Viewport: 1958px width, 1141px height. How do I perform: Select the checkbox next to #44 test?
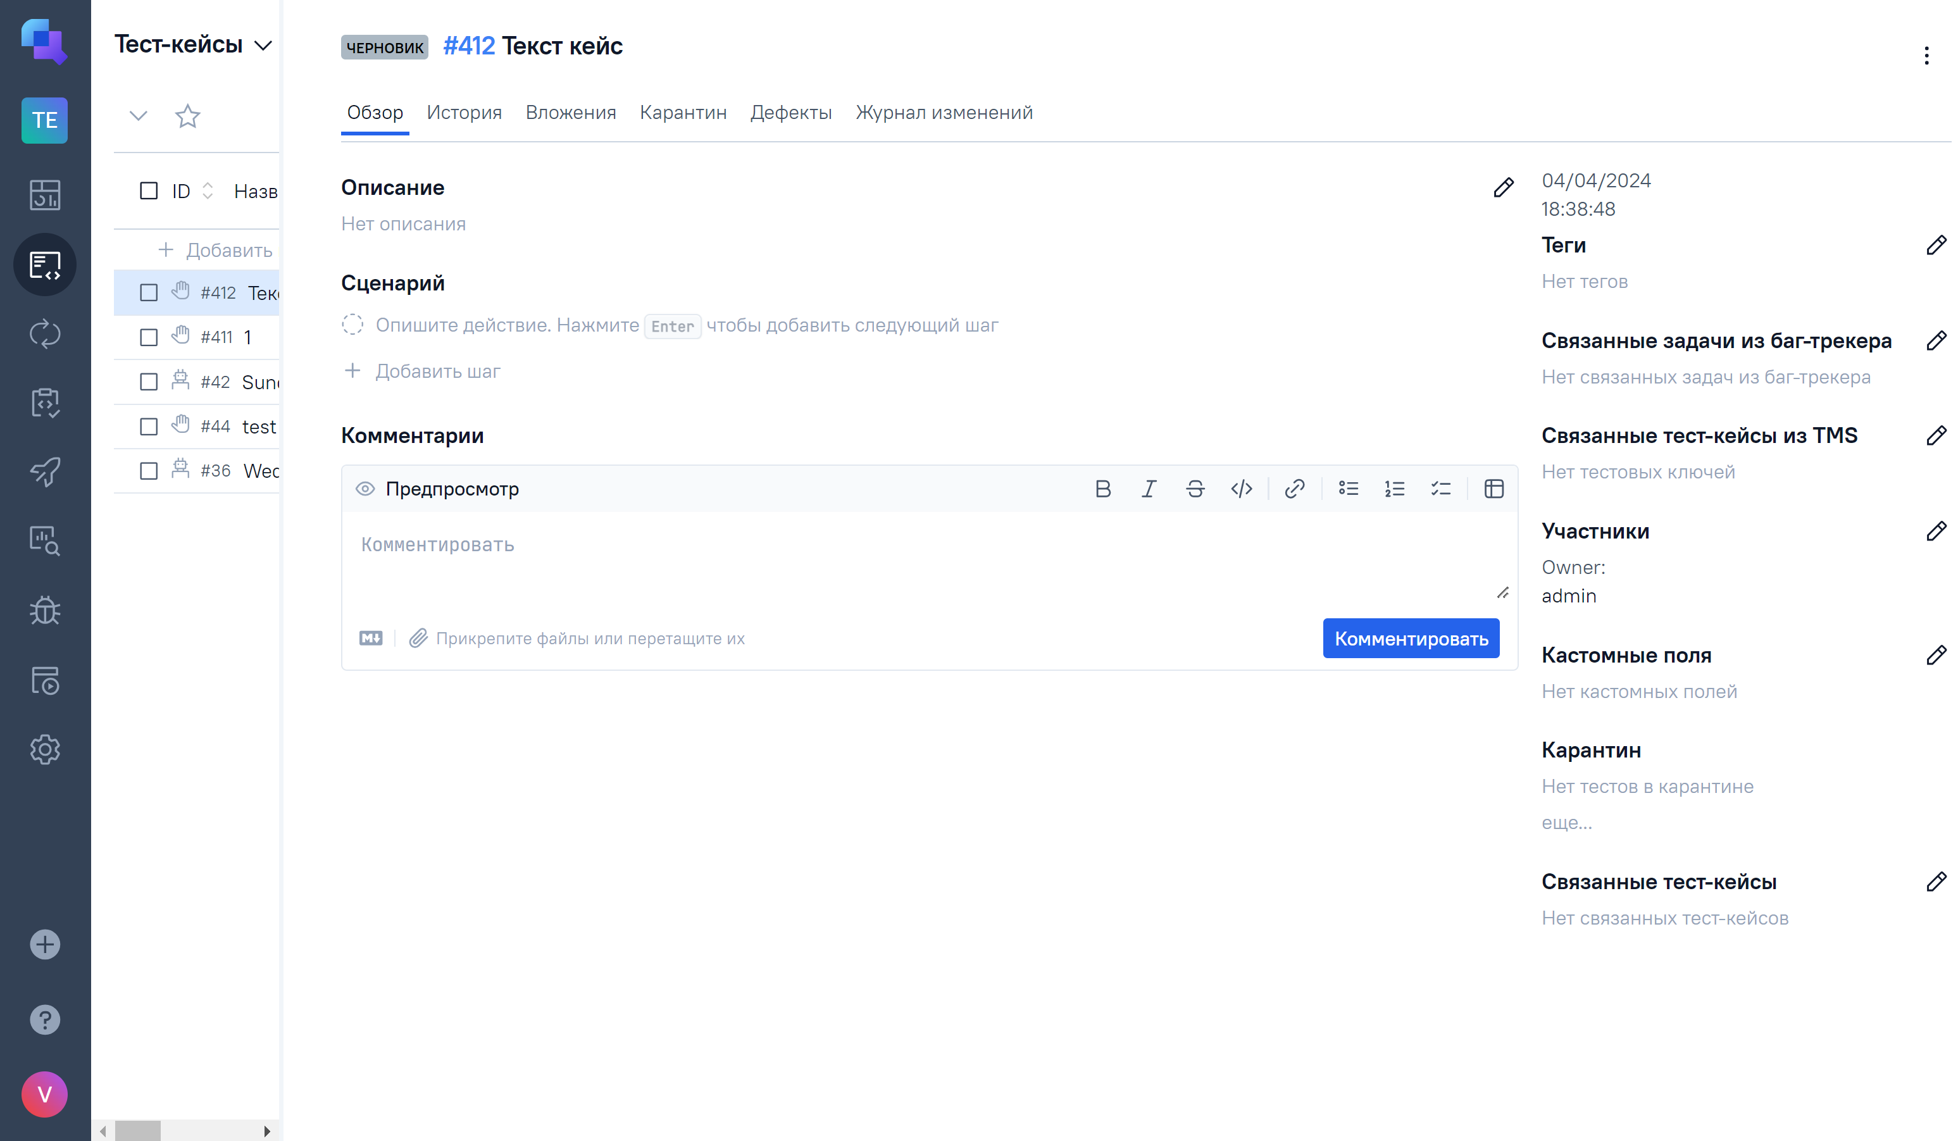tap(149, 427)
